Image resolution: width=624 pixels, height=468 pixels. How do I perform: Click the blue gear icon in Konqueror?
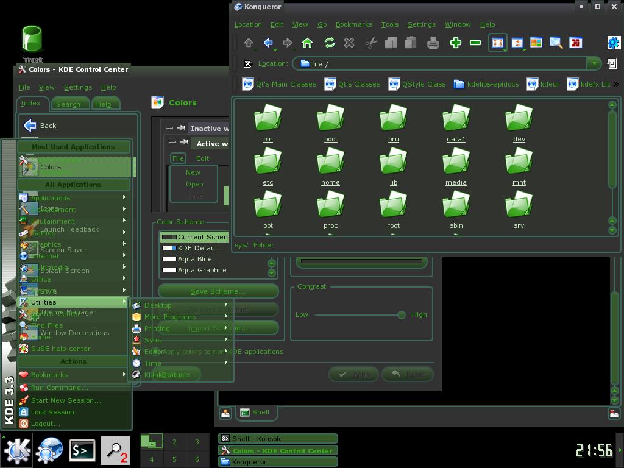coord(614,43)
